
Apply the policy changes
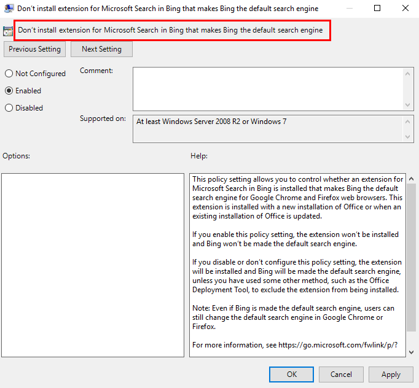[391, 374]
